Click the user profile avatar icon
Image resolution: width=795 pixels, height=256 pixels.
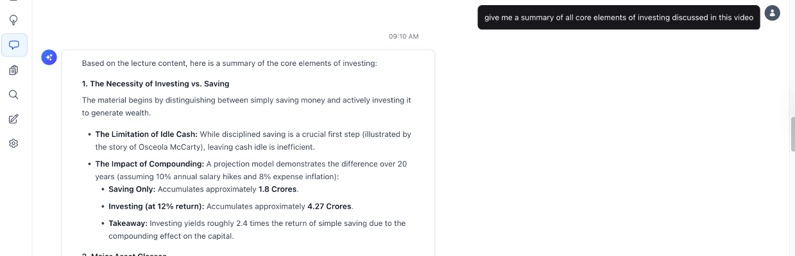click(773, 13)
